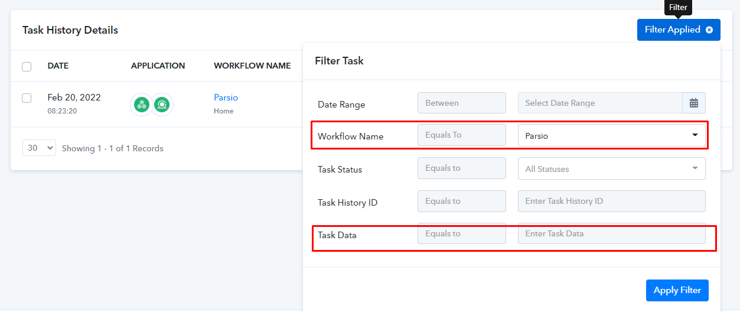Open the All Statuses dropdown
Image resolution: width=740 pixels, height=312 pixels.
coord(612,168)
